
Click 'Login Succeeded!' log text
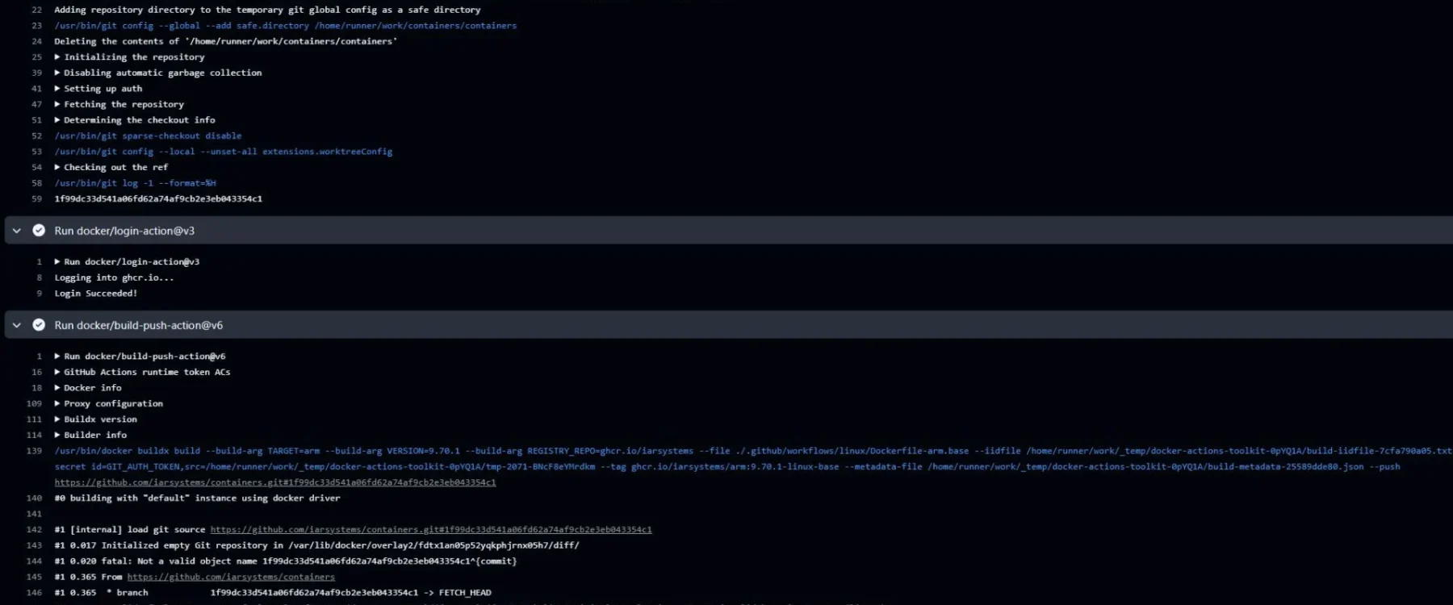tap(95, 294)
